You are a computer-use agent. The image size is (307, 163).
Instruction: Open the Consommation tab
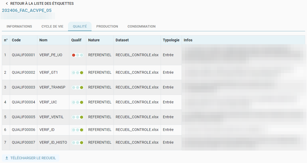pyautogui.click(x=142, y=27)
